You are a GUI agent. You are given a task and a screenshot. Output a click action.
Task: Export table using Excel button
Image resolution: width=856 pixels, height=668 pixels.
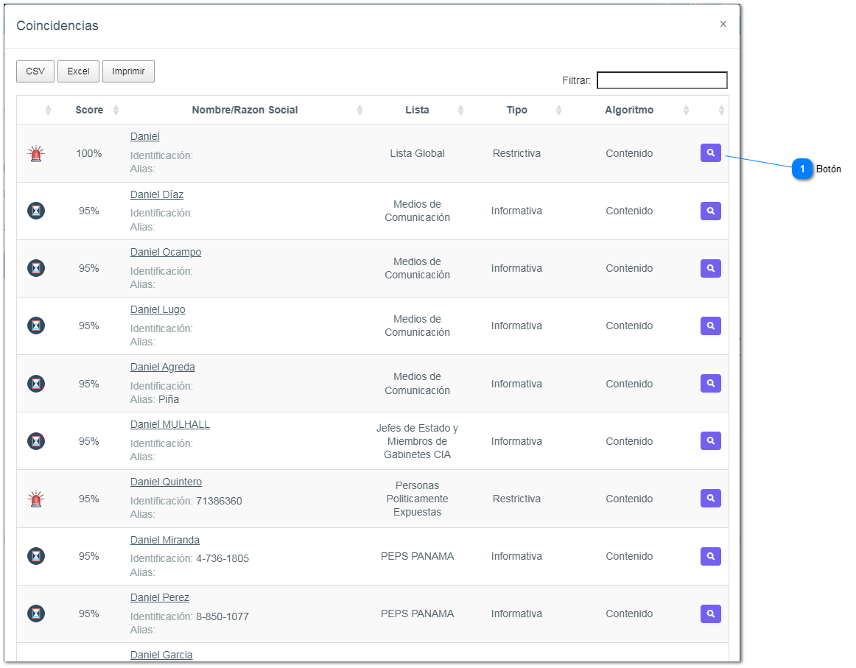pyautogui.click(x=78, y=71)
